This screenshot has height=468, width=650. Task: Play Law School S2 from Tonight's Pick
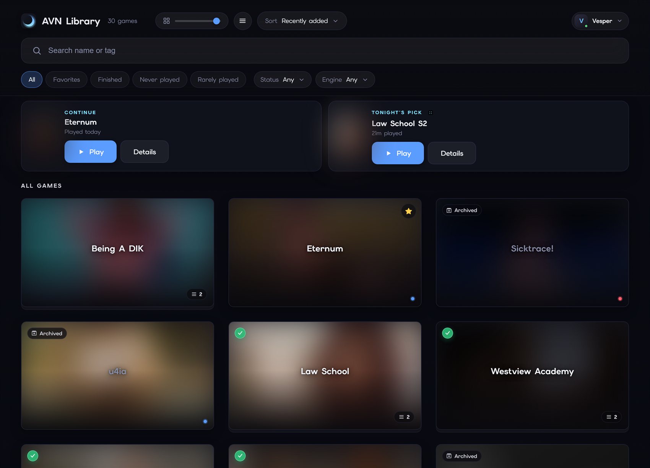click(398, 153)
